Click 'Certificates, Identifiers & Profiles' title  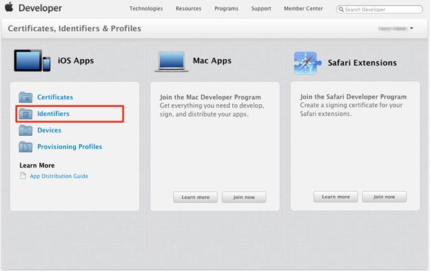click(x=74, y=28)
